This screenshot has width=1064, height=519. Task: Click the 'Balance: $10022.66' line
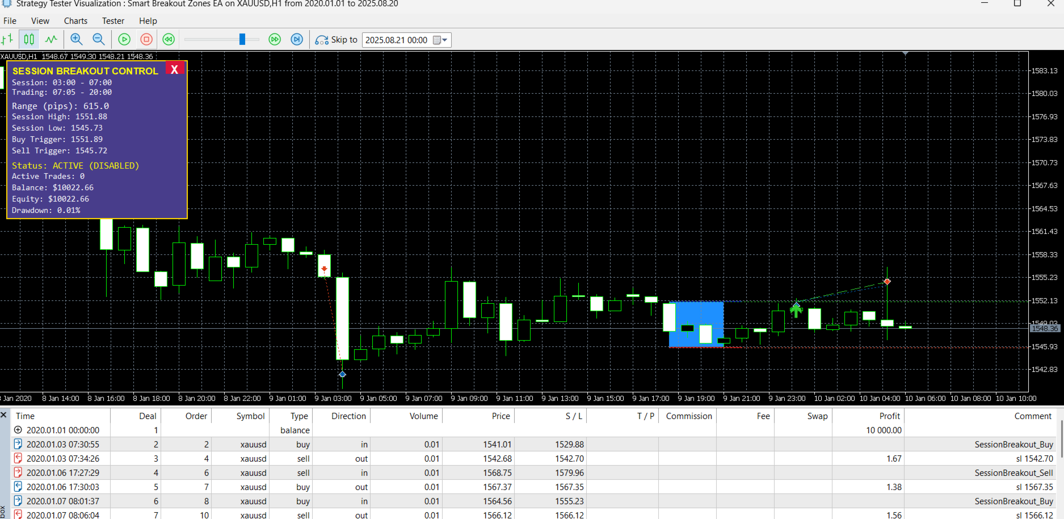coord(53,187)
